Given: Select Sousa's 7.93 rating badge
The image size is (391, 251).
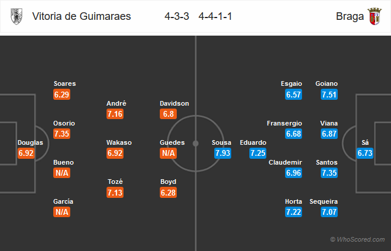Looking at the screenshot, I should click(222, 153).
